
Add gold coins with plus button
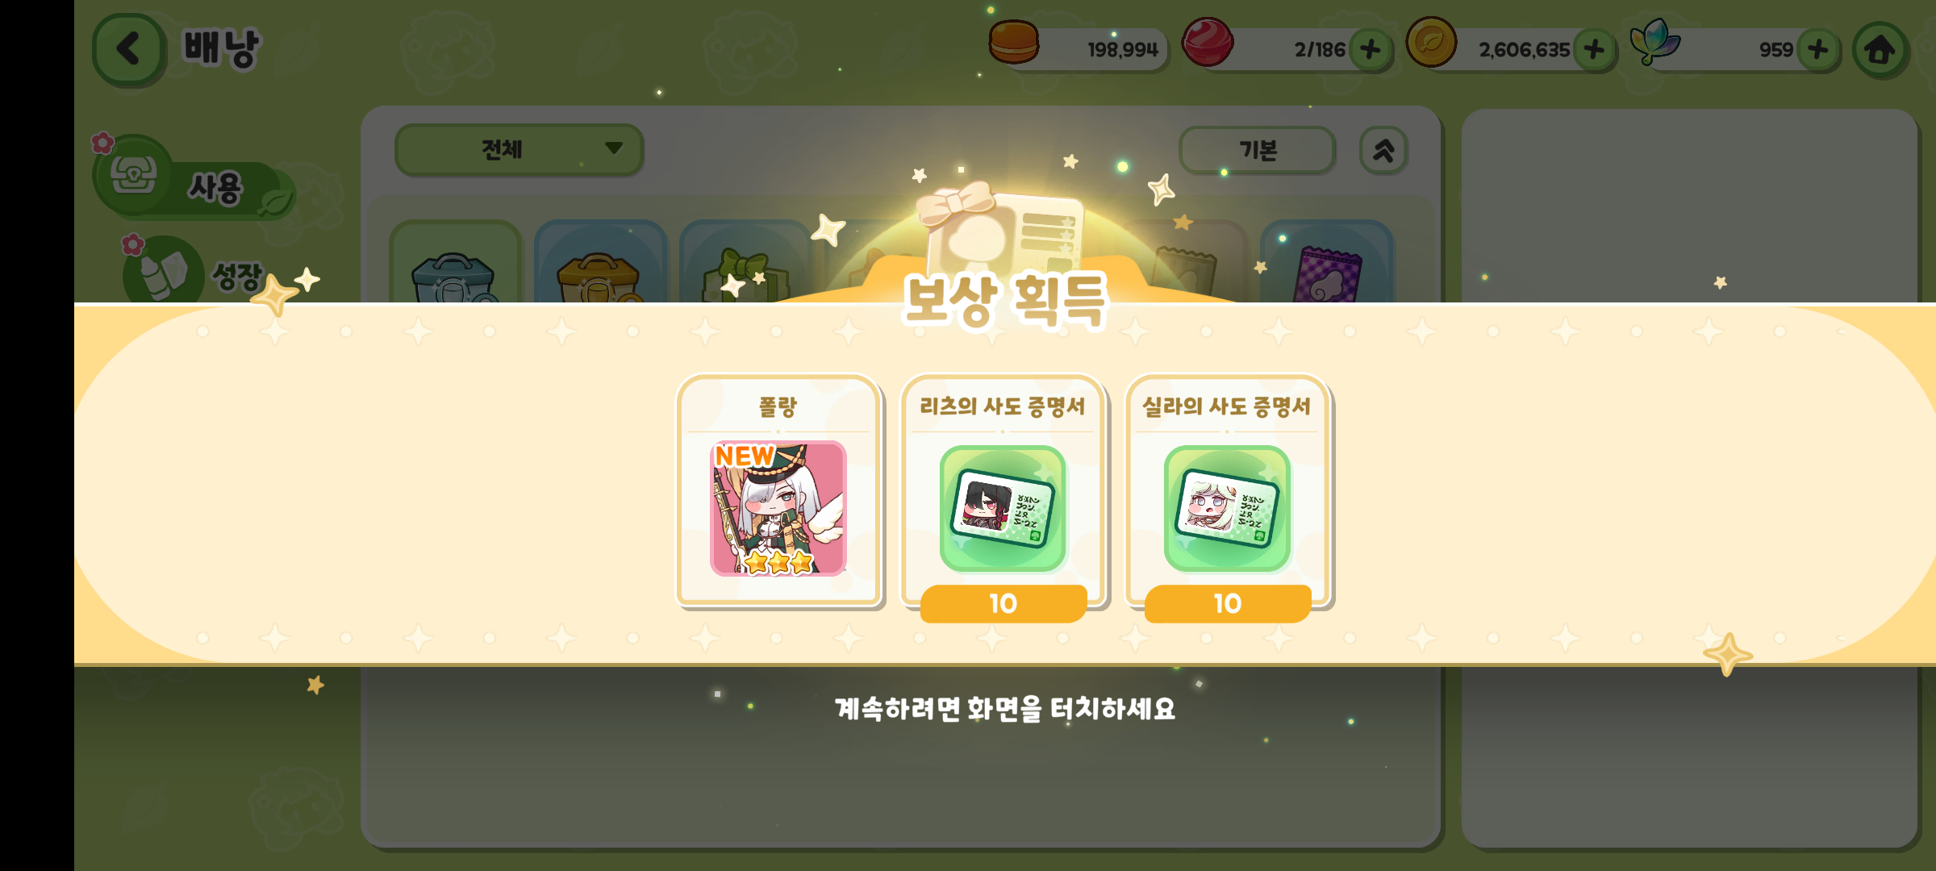click(x=1594, y=50)
